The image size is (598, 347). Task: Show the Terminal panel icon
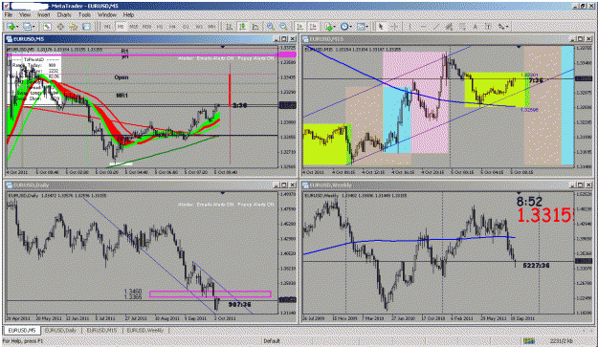pos(86,26)
